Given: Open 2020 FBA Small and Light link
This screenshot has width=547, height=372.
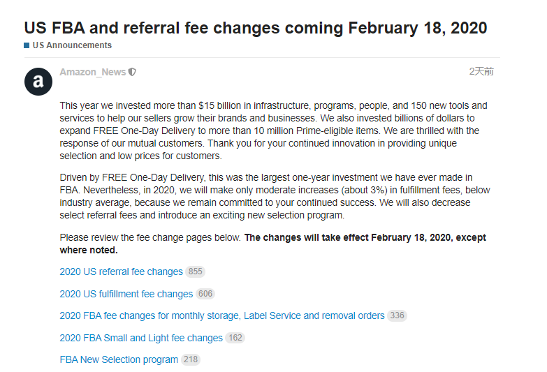Looking at the screenshot, I should (x=140, y=338).
